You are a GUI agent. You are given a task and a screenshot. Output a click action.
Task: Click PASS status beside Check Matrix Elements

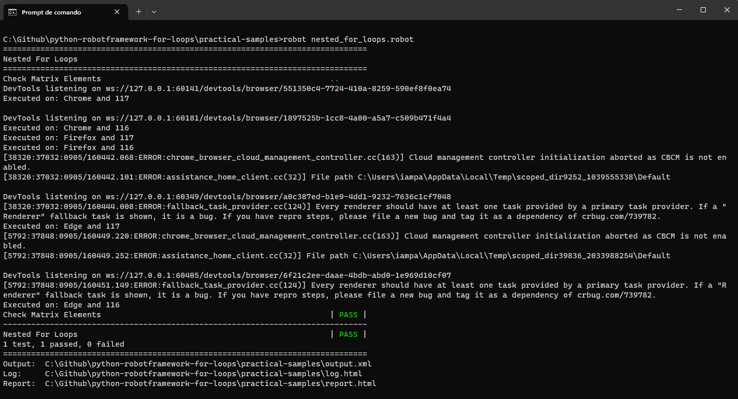tap(348, 315)
